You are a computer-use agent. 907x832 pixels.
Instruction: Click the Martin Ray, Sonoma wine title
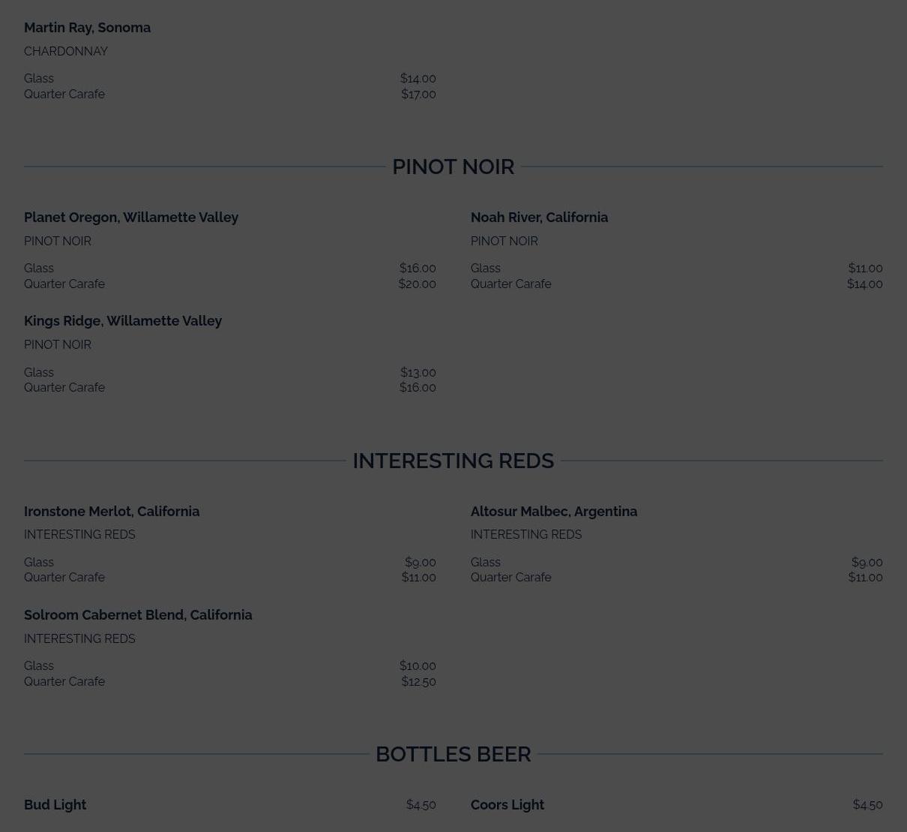pos(87,28)
